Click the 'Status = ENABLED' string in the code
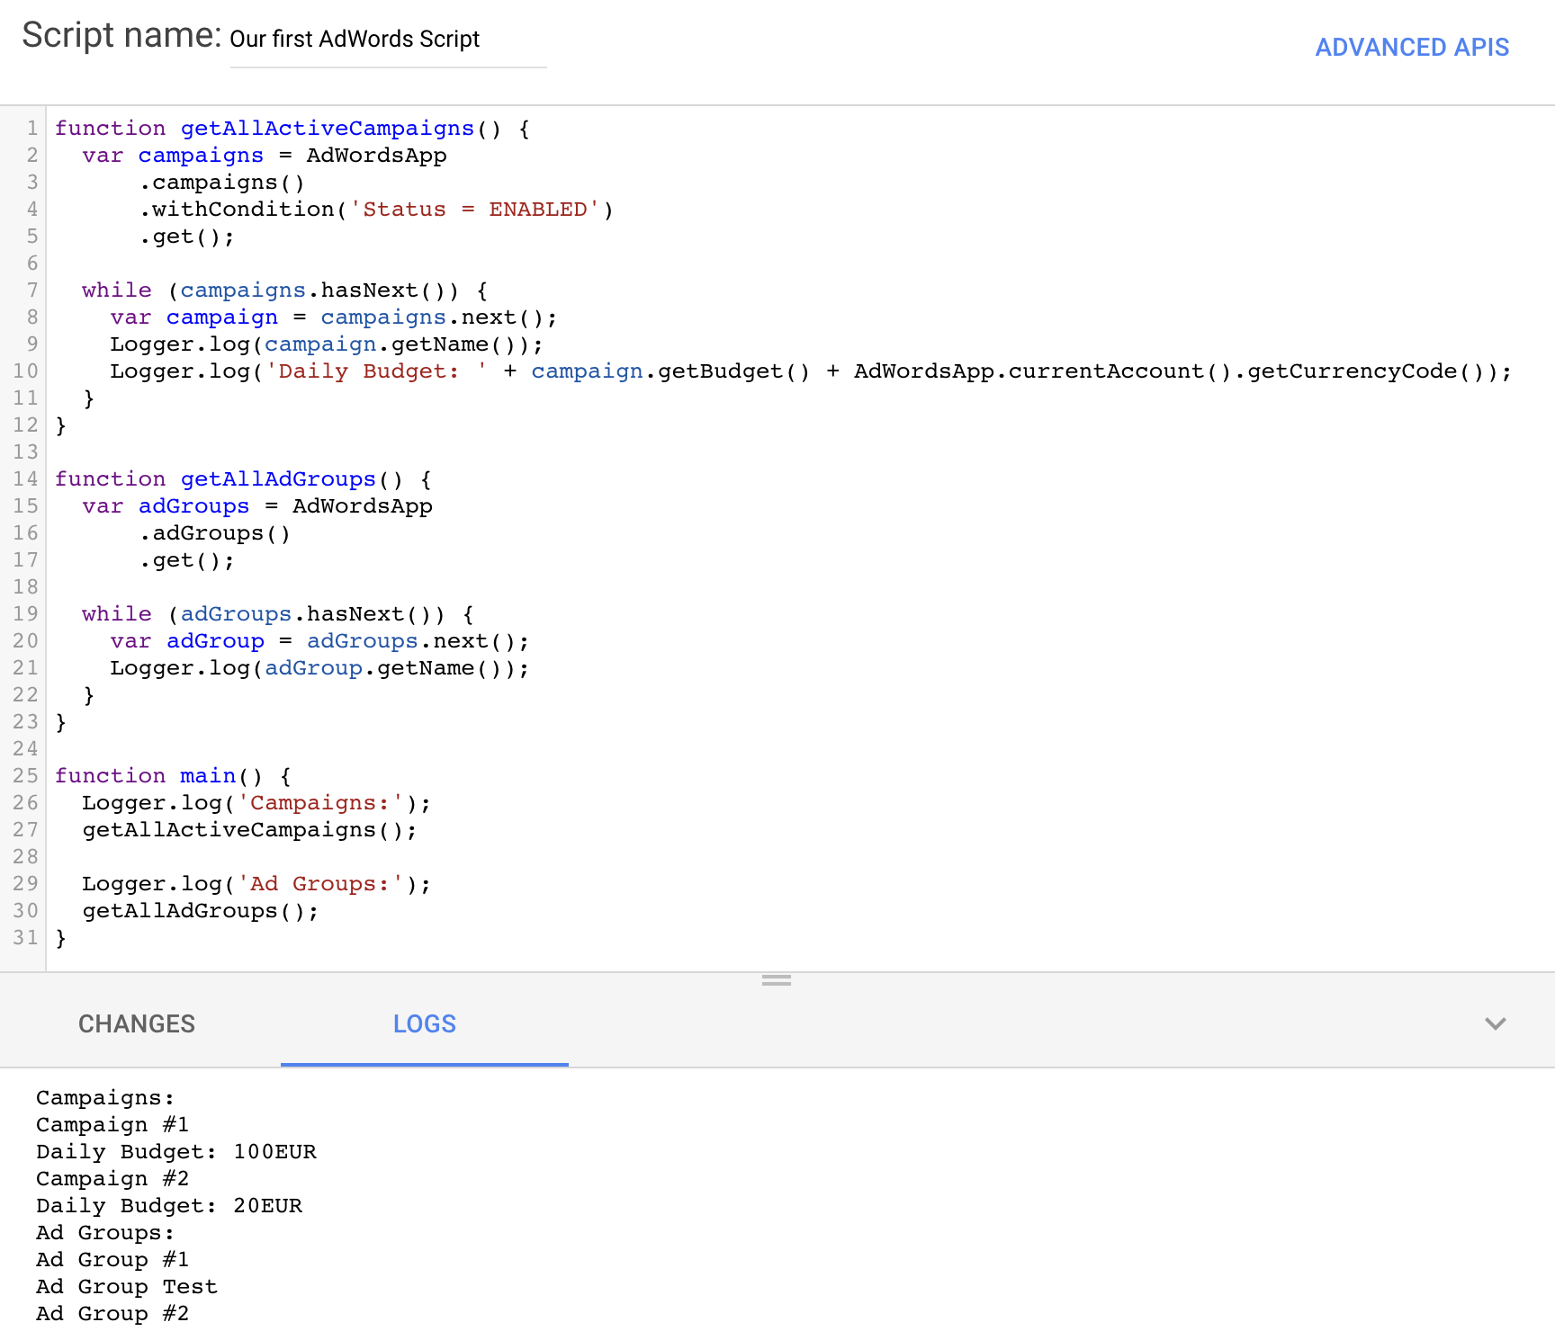The width and height of the screenshot is (1555, 1340). [474, 210]
